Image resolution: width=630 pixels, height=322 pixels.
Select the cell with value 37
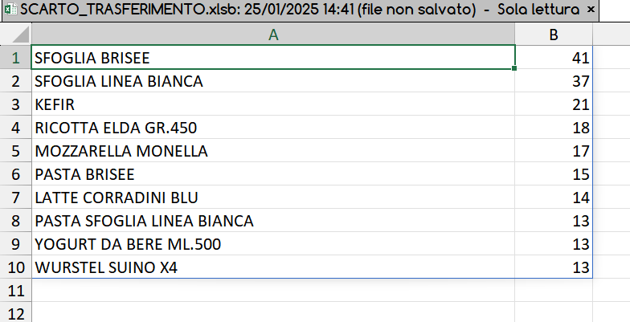pyautogui.click(x=554, y=81)
